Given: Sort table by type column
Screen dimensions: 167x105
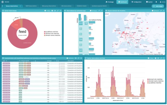Looking at the screenshot, I should [x=5, y=61].
